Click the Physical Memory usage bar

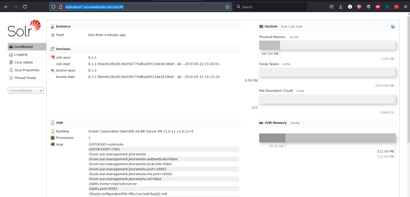tap(327, 45)
